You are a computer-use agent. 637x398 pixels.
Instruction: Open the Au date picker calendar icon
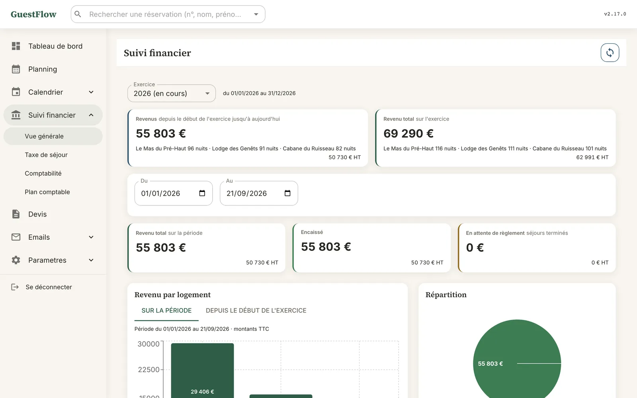[x=287, y=193]
